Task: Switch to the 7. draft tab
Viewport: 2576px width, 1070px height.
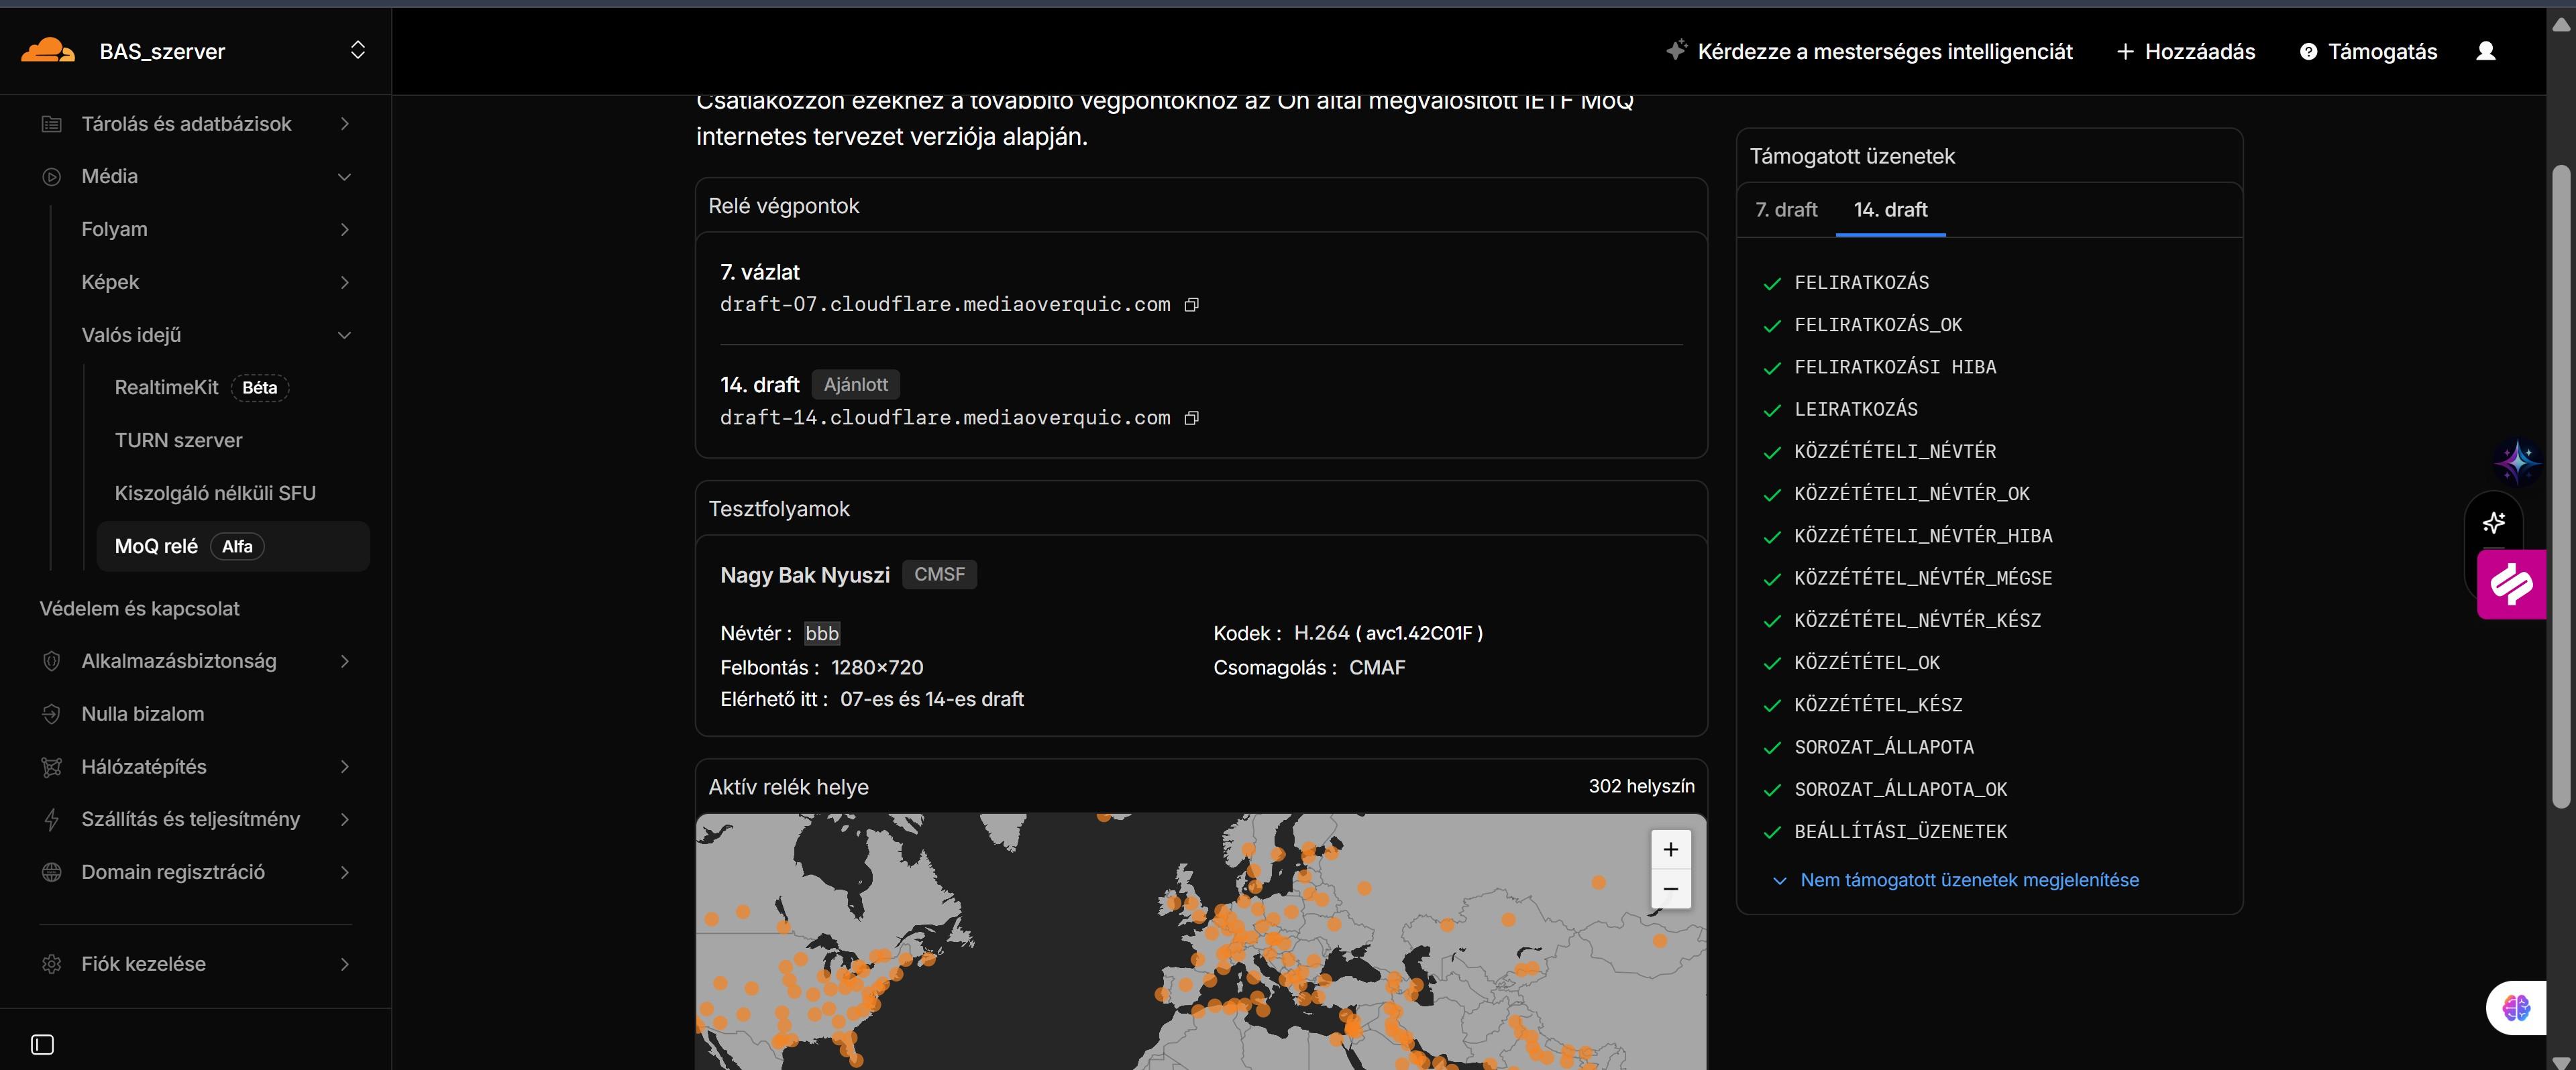Action: point(1786,210)
